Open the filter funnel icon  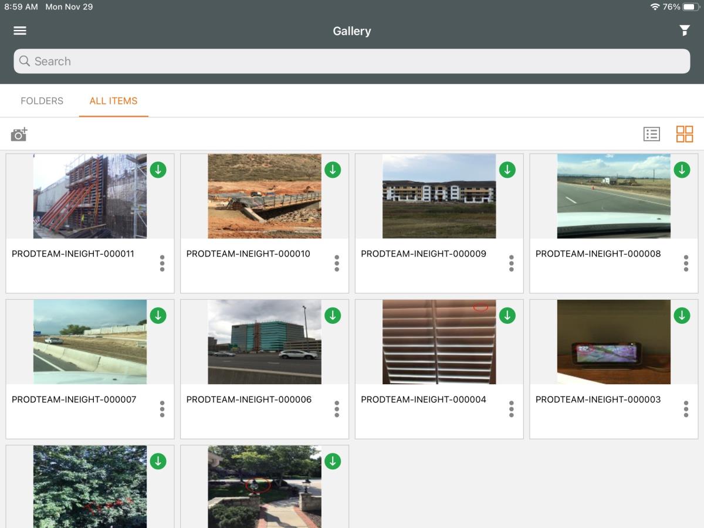(x=684, y=31)
